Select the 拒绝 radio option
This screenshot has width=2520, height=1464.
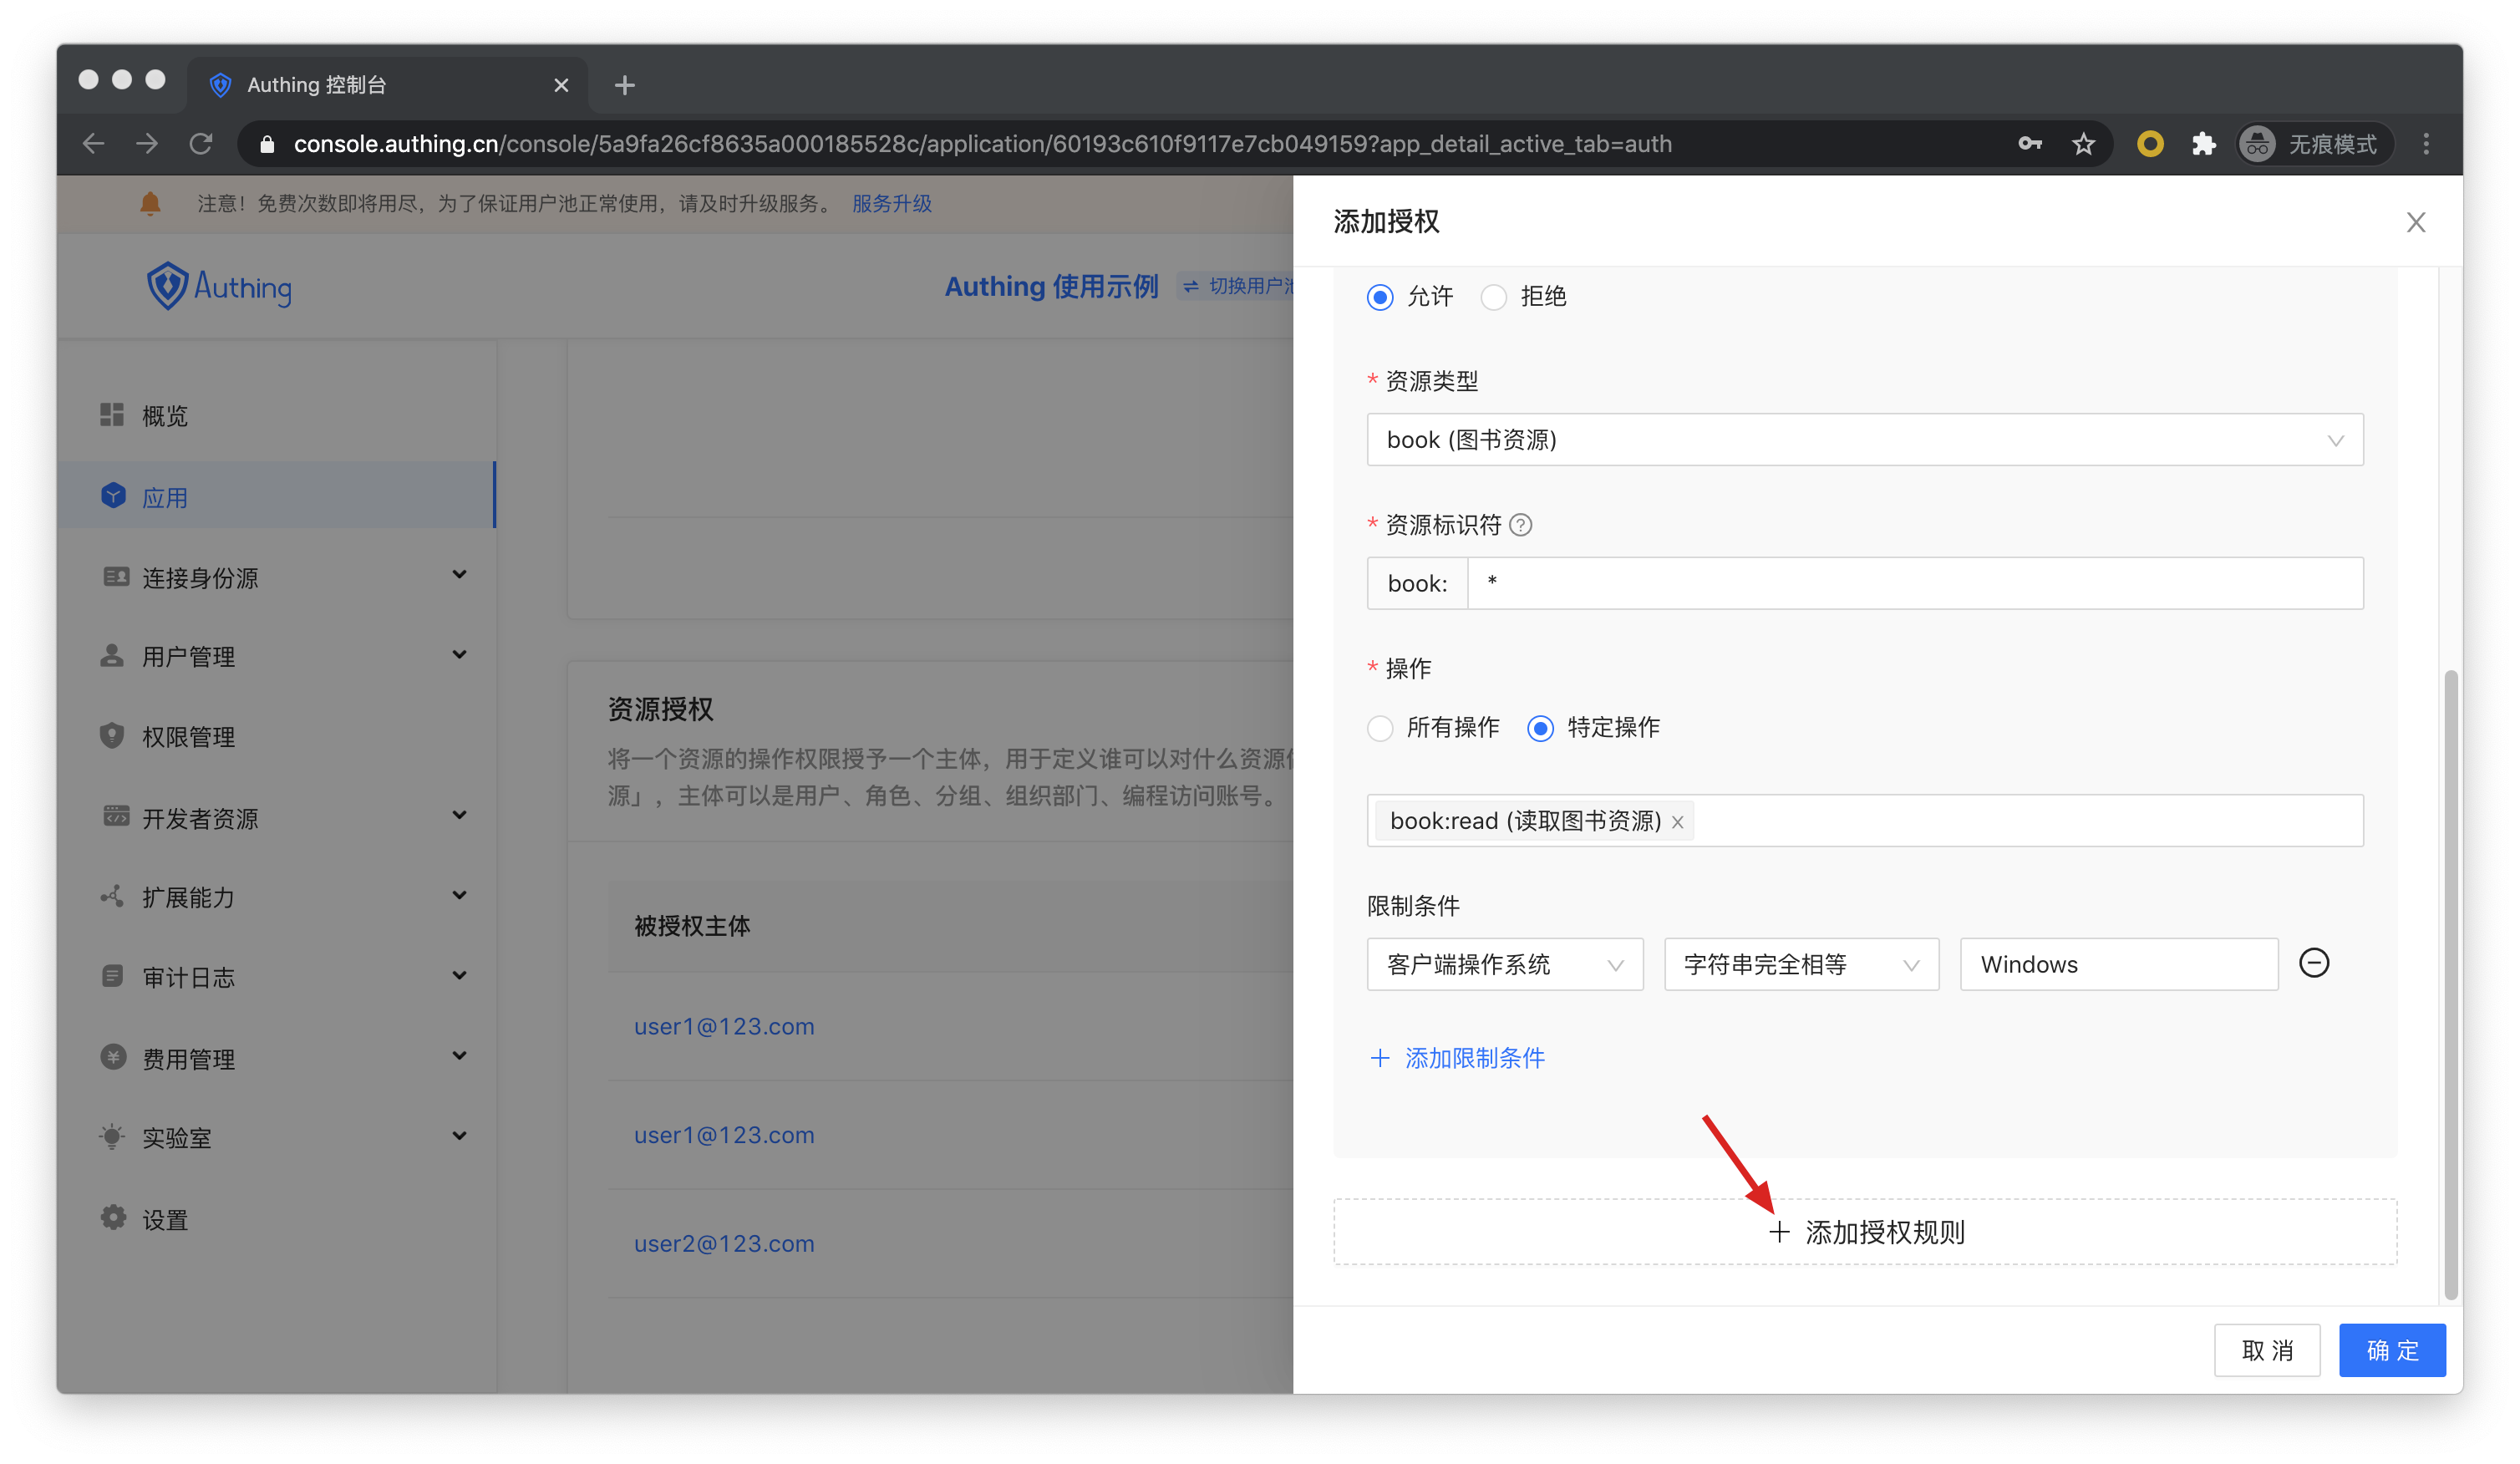point(1493,297)
